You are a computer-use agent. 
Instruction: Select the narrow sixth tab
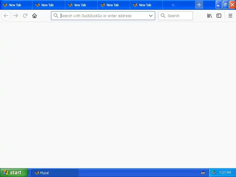[x=179, y=5]
